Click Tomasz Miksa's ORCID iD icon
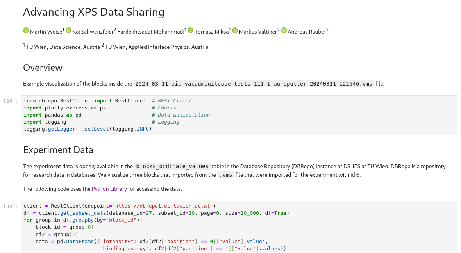 190,30
